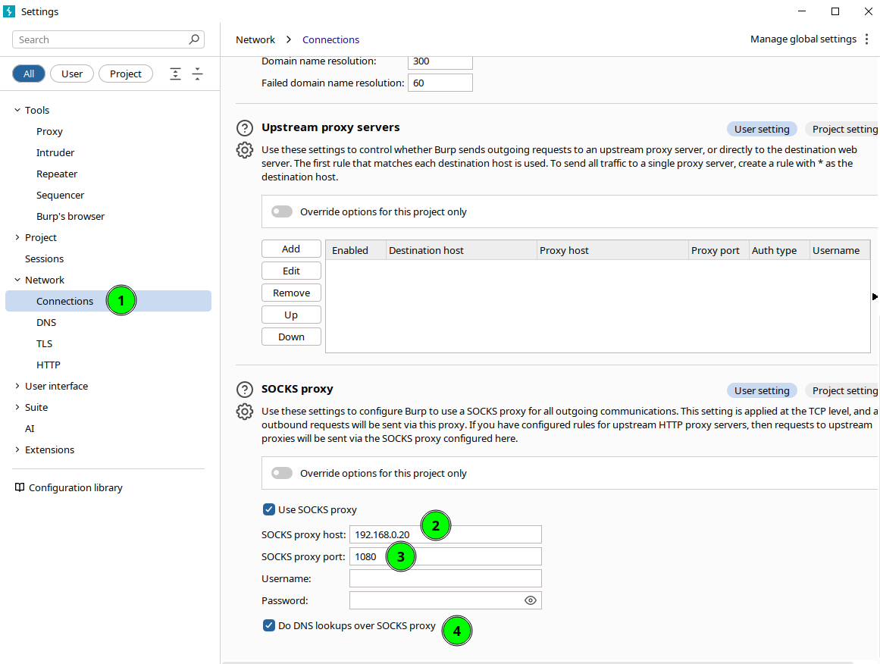Viewport: 880px width, 664px height.
Task: Open the DNS settings page
Action: [46, 322]
